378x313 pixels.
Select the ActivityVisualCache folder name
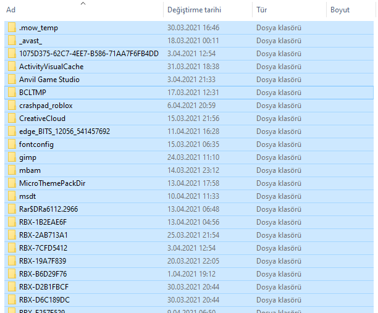[51, 67]
